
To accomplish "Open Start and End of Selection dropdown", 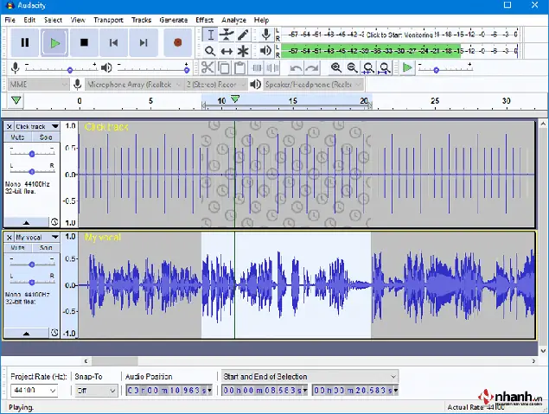I will pos(310,377).
